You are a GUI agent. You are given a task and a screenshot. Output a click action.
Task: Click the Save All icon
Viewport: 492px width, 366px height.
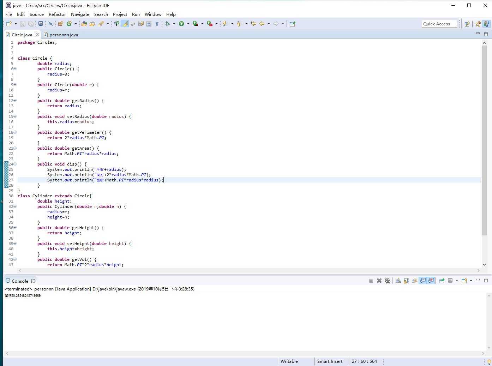pos(31,24)
